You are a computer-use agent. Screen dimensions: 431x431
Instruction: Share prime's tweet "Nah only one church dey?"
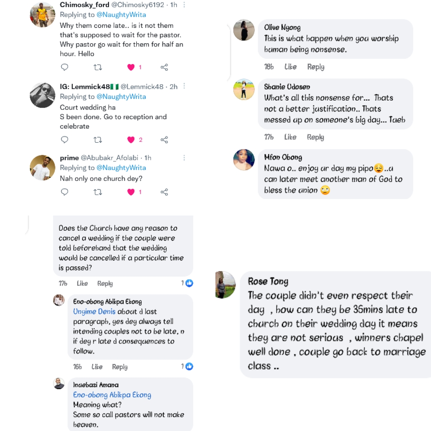tap(165, 192)
